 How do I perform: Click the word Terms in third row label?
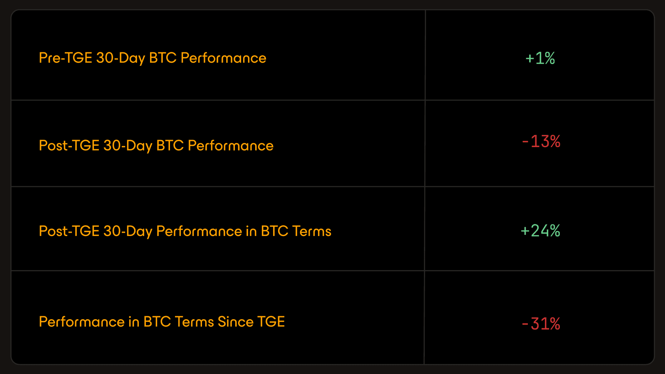(x=312, y=231)
